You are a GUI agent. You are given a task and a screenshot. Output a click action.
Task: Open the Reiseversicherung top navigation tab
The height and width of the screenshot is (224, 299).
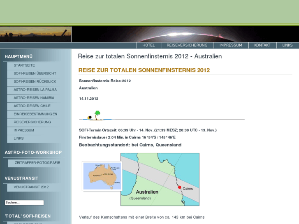tap(187, 45)
